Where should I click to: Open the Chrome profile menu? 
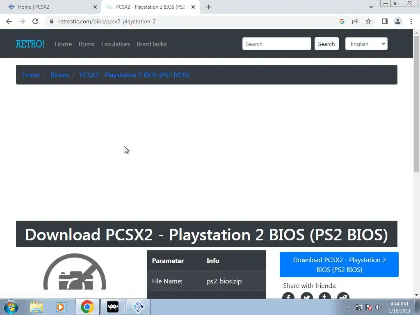click(x=398, y=21)
